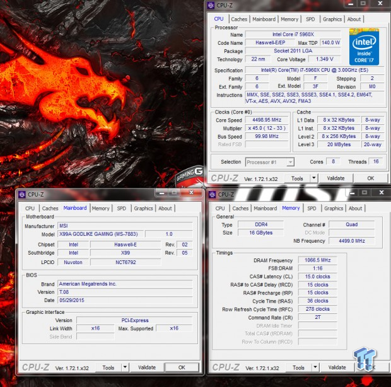Click the Channel # value Quad

pos(352,224)
